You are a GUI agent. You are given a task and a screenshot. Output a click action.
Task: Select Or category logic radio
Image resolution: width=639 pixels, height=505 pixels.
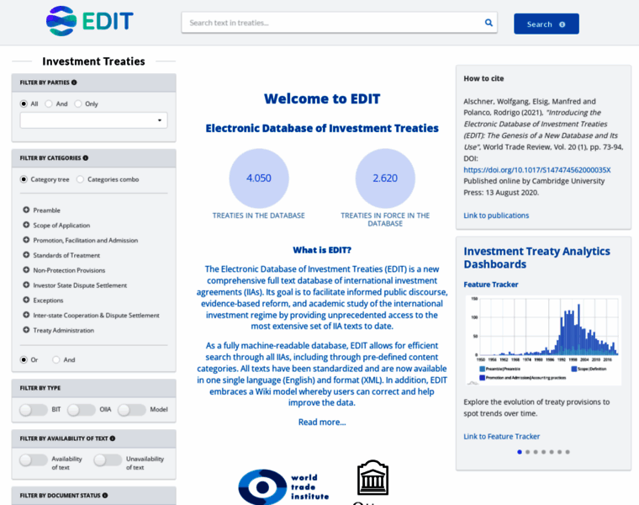[24, 359]
